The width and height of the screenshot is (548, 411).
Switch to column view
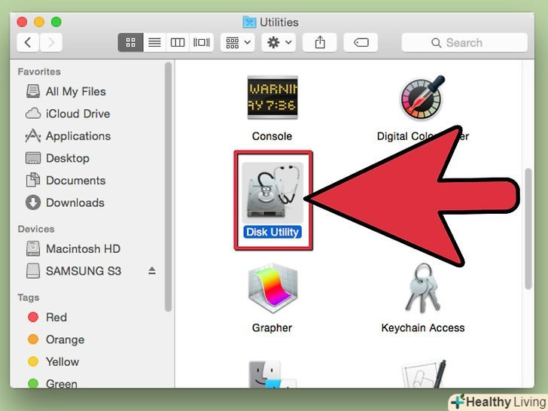click(178, 43)
